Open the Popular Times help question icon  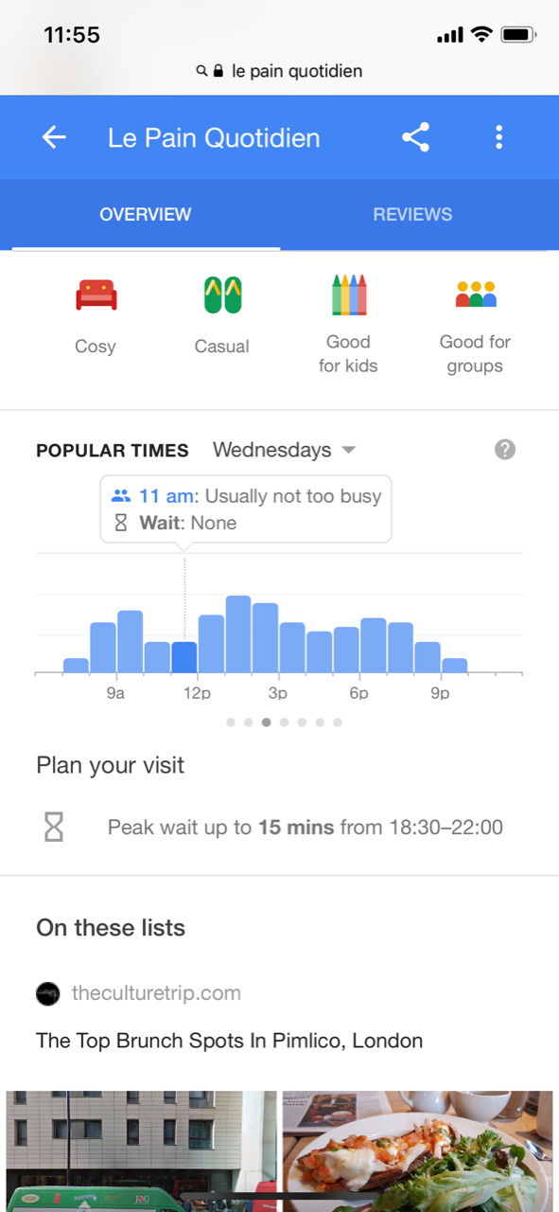505,450
